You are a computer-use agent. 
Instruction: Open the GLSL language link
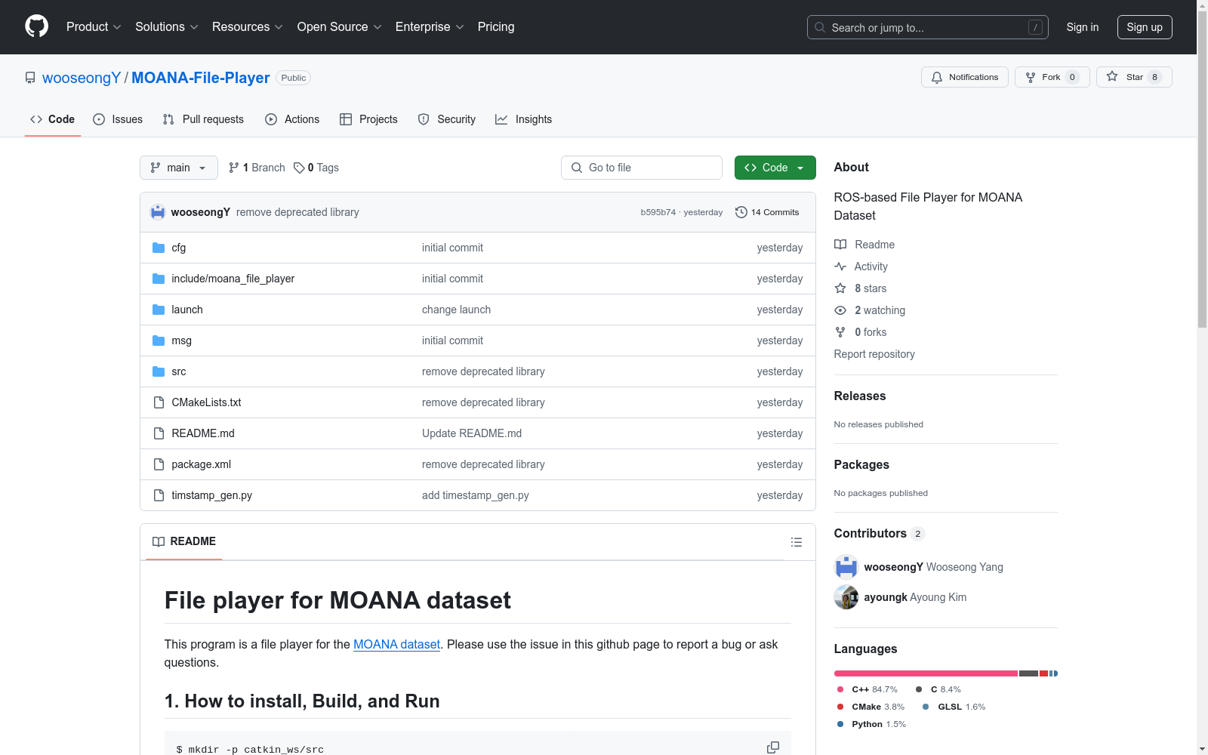(x=954, y=707)
